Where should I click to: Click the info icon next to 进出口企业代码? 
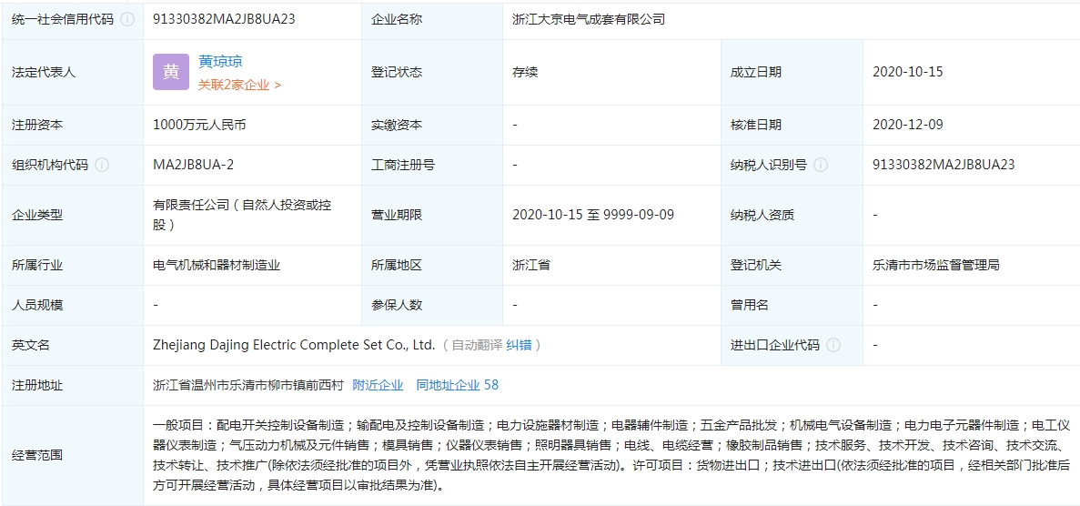pos(833,345)
